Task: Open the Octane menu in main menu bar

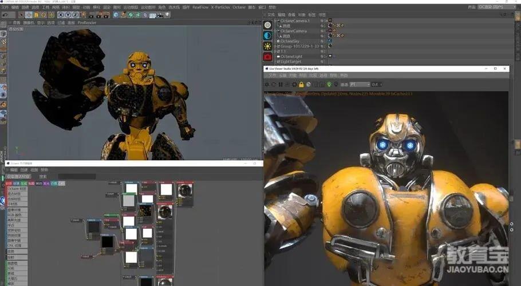Action: click(x=239, y=7)
